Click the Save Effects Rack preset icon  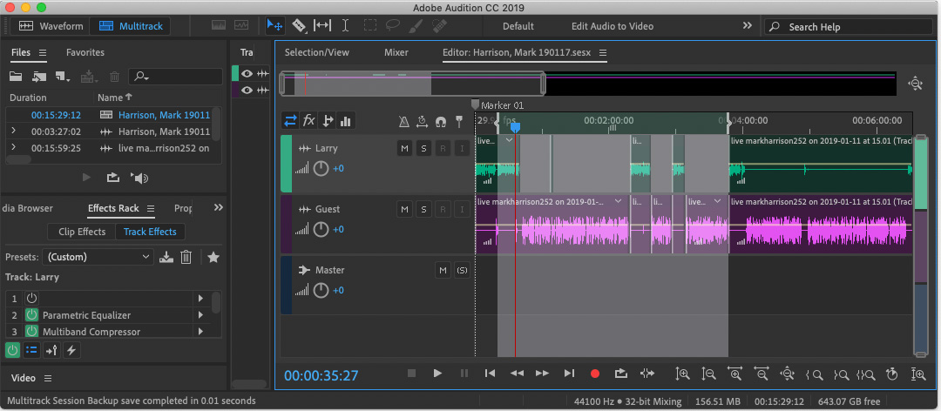tap(166, 258)
